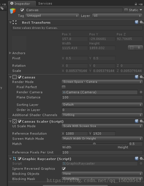Click the Script field object picker circle

(141, 163)
